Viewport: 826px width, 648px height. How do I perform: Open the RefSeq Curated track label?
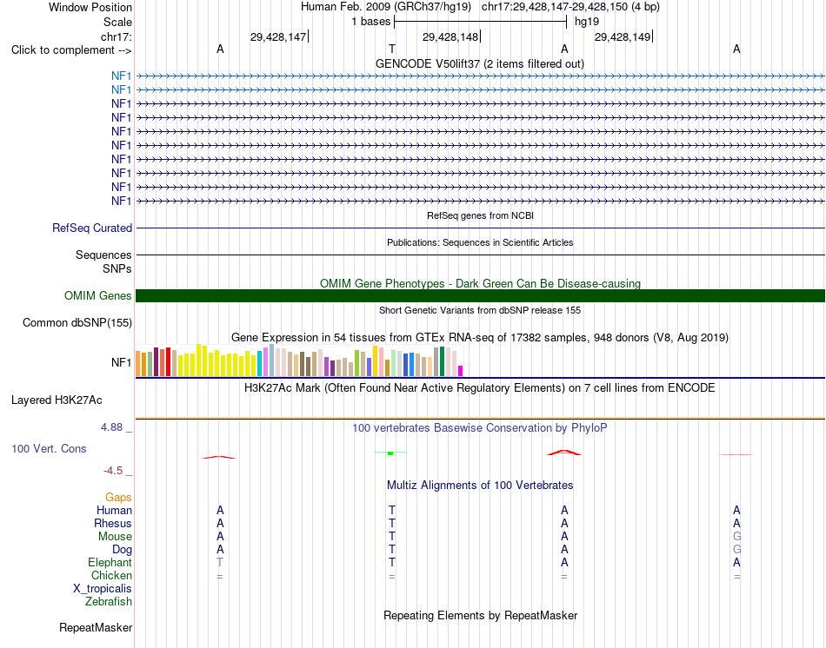(x=92, y=228)
